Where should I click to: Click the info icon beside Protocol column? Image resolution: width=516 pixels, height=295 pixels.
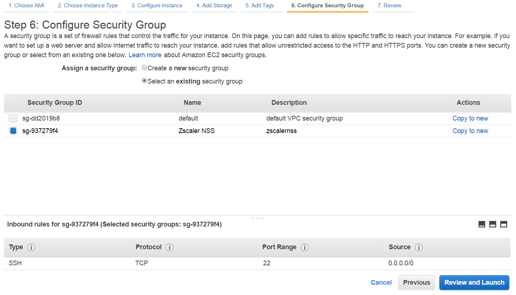[170, 247]
